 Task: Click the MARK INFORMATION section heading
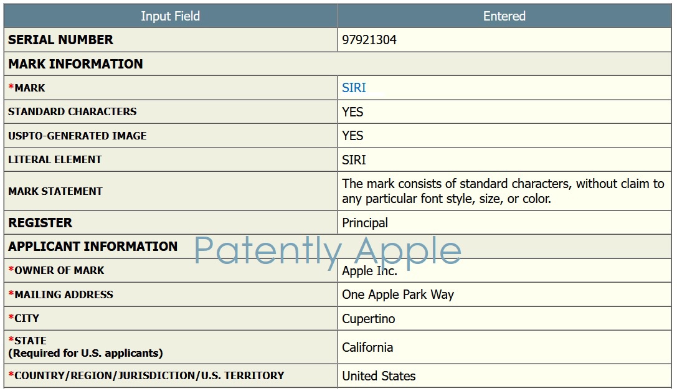(x=75, y=64)
